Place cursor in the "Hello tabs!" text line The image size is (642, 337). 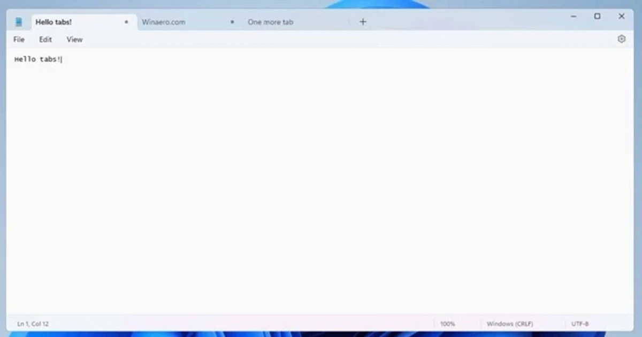[37, 59]
